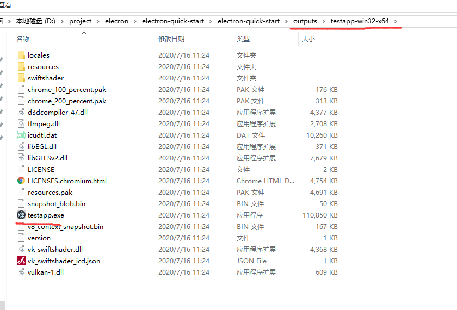This screenshot has height=310, width=457.
Task: Select the file name libGLESv2.dll
Action: click(x=47, y=158)
